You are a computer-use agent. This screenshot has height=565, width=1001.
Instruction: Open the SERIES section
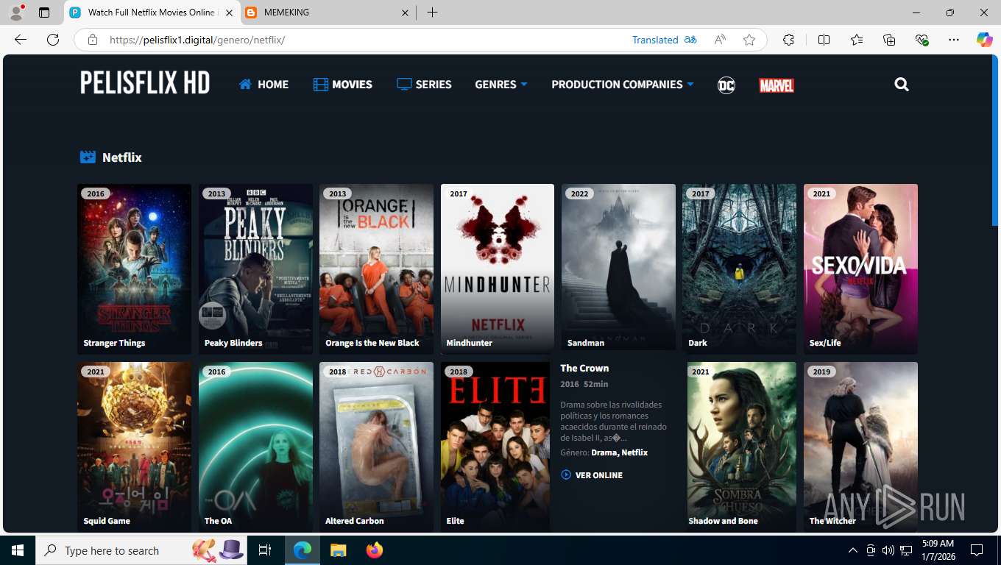(x=424, y=85)
